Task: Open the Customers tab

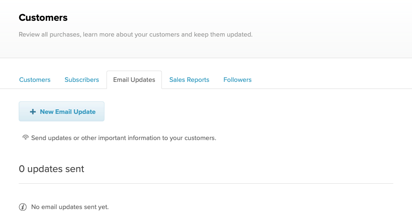Action: pyautogui.click(x=35, y=80)
